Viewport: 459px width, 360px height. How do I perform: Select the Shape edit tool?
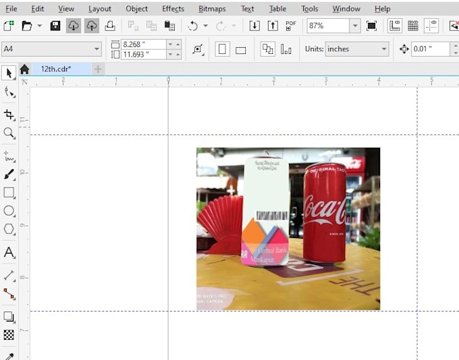click(x=9, y=92)
